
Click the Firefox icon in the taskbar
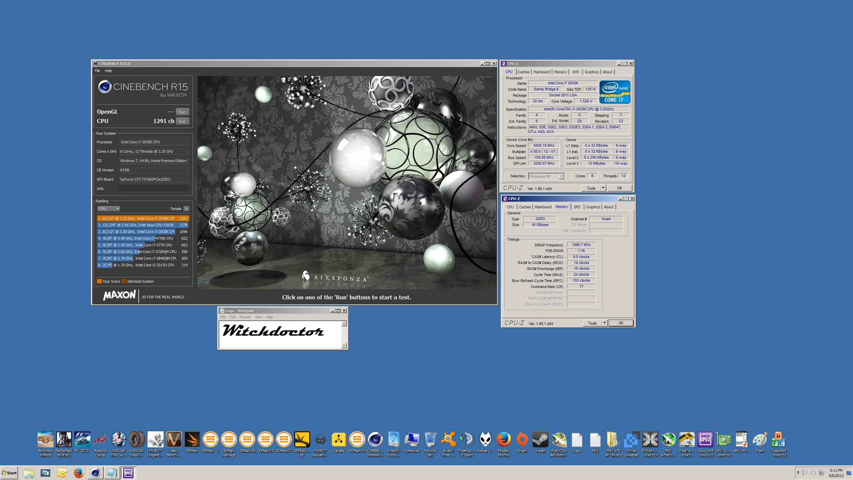click(x=79, y=473)
